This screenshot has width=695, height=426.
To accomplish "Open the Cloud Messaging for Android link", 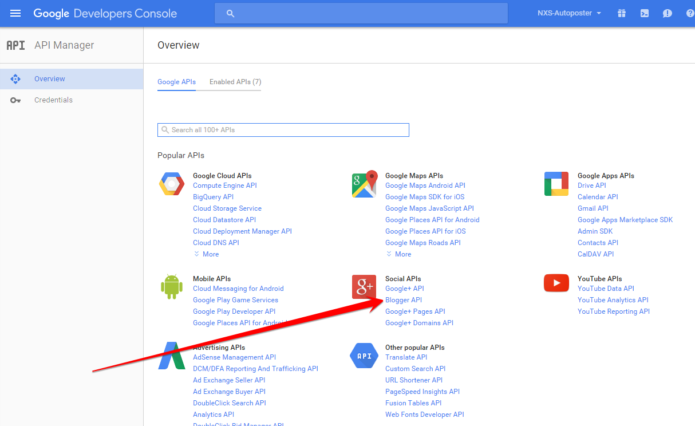I will click(x=238, y=289).
